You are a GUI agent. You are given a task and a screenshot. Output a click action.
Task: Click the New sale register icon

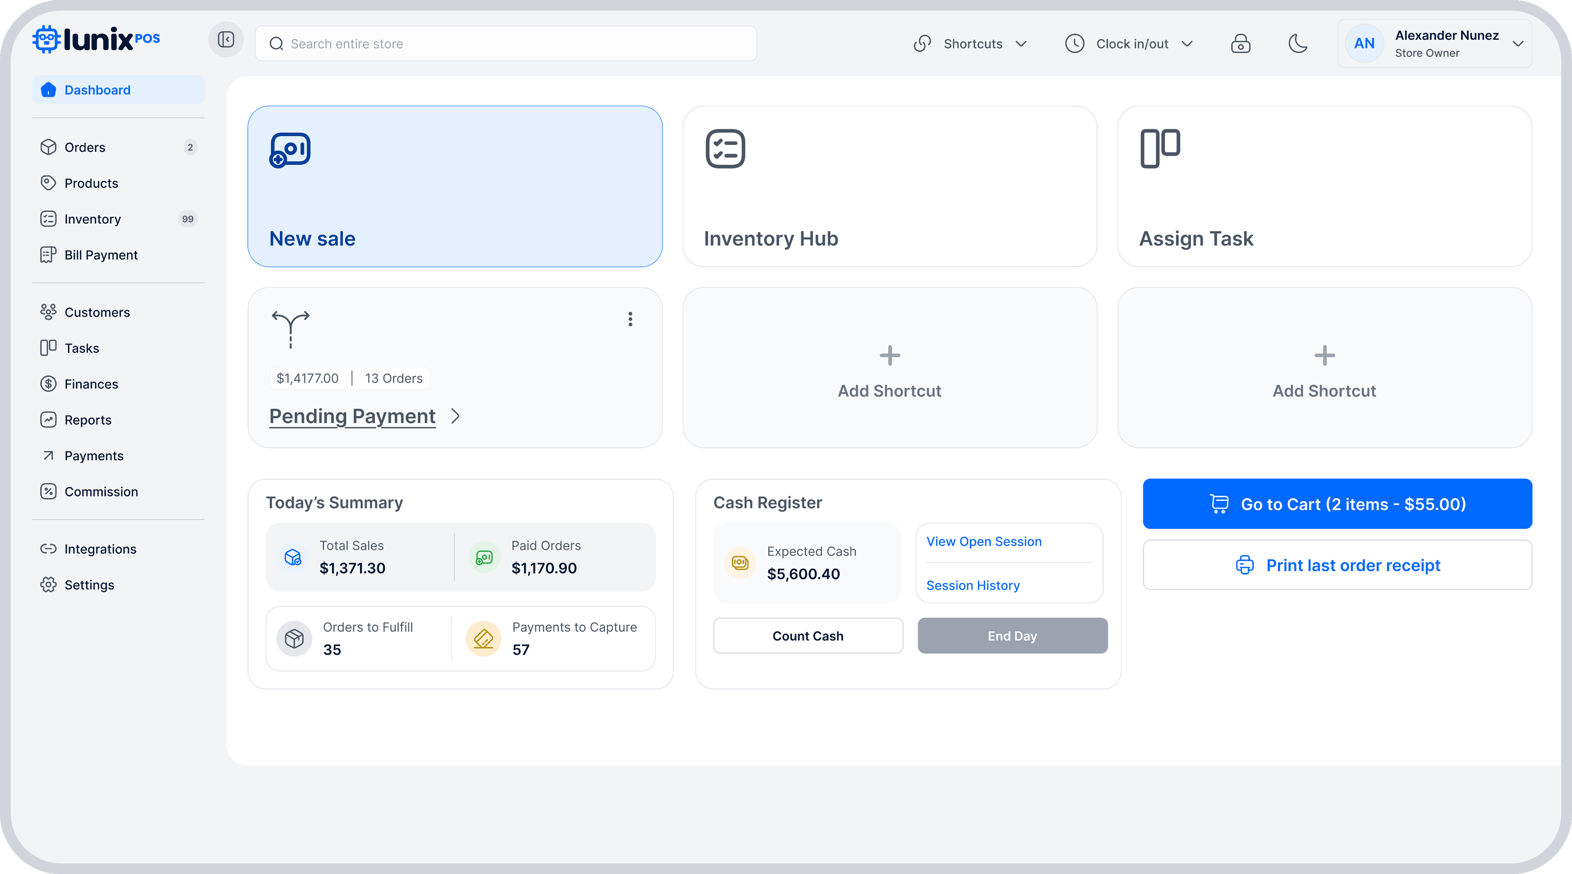[290, 150]
